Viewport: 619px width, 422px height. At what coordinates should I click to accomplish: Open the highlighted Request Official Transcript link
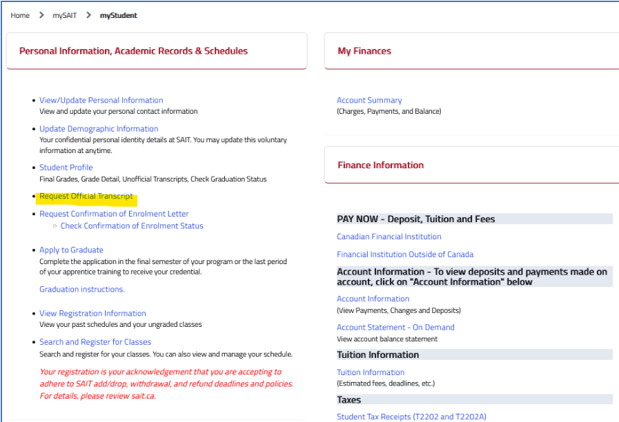pyautogui.click(x=87, y=196)
